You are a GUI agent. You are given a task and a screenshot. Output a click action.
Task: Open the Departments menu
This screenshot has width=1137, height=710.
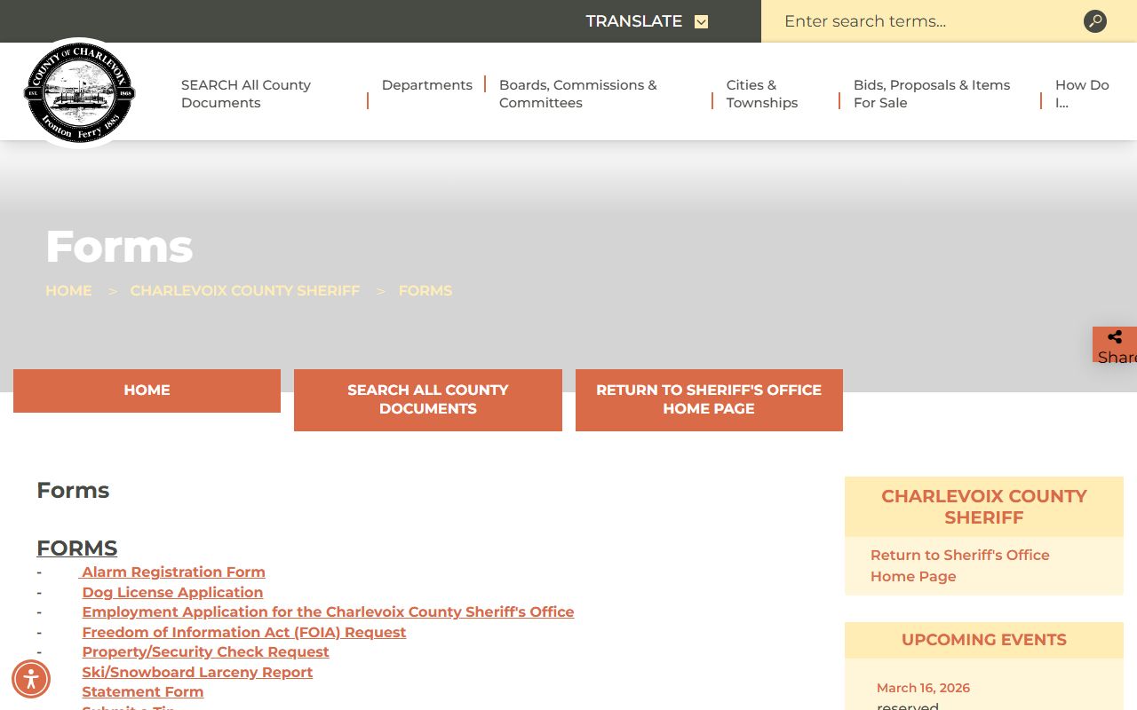point(427,85)
